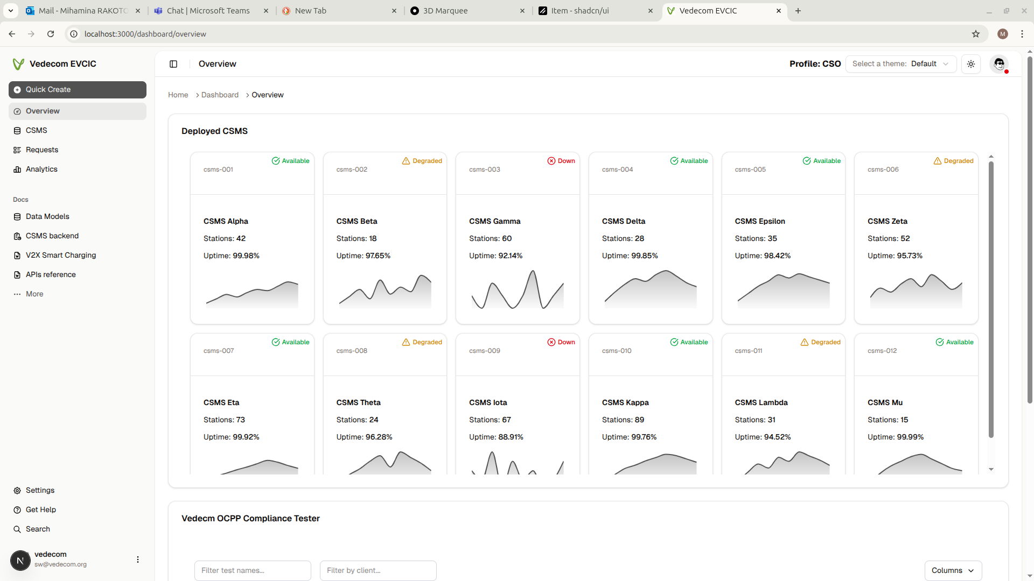Image resolution: width=1034 pixels, height=581 pixels.
Task: Go to Analytics in the sidebar
Action: tap(41, 169)
